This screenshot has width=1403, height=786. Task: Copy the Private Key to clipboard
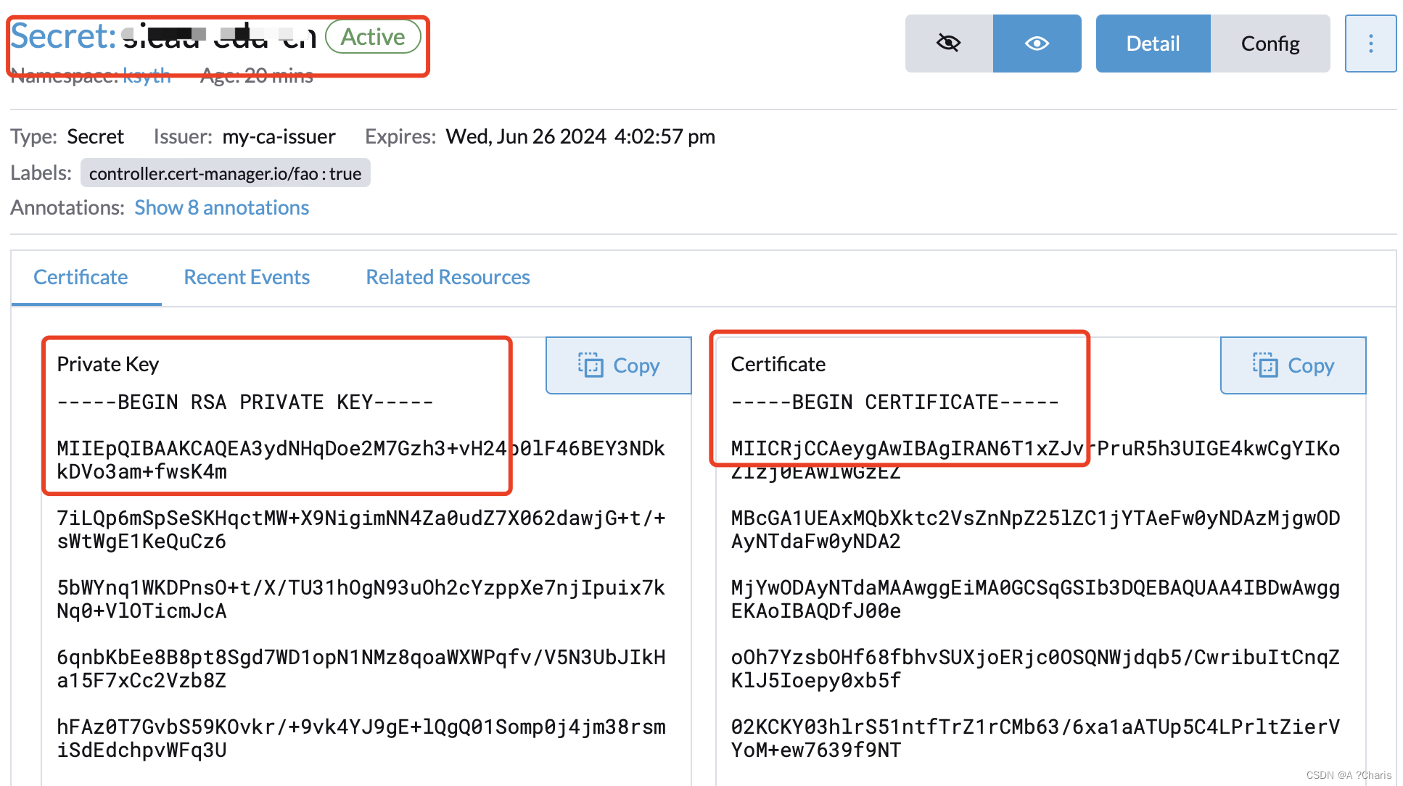tap(618, 365)
